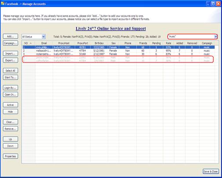Click Save & Close button

[x=211, y=171]
